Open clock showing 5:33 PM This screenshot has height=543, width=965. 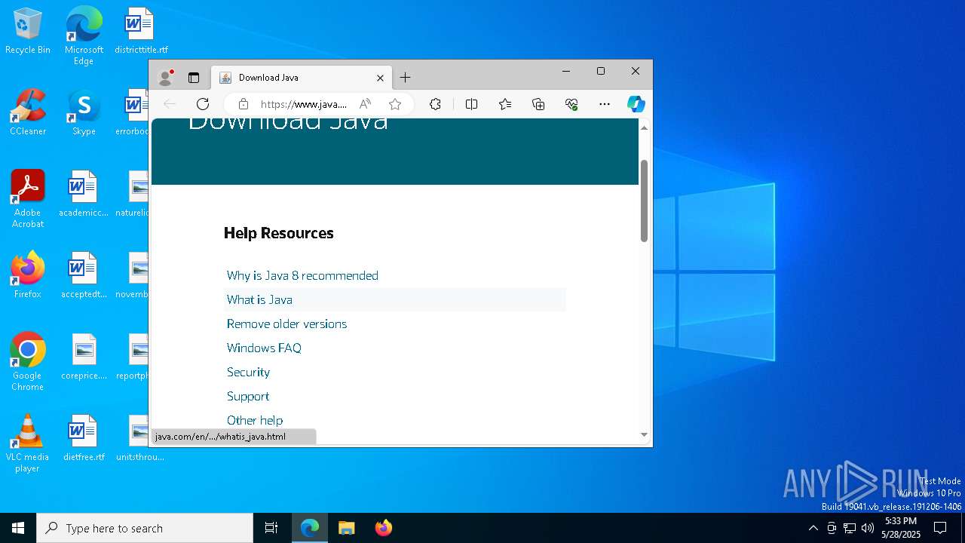[x=901, y=528]
